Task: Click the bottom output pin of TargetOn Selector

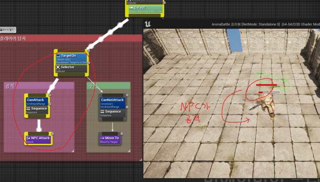Action: tap(71, 74)
